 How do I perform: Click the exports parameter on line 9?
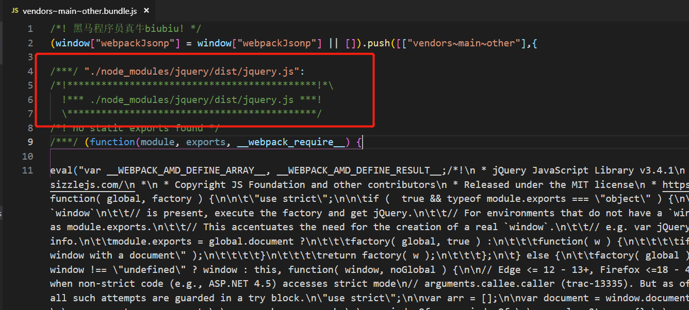tap(206, 142)
